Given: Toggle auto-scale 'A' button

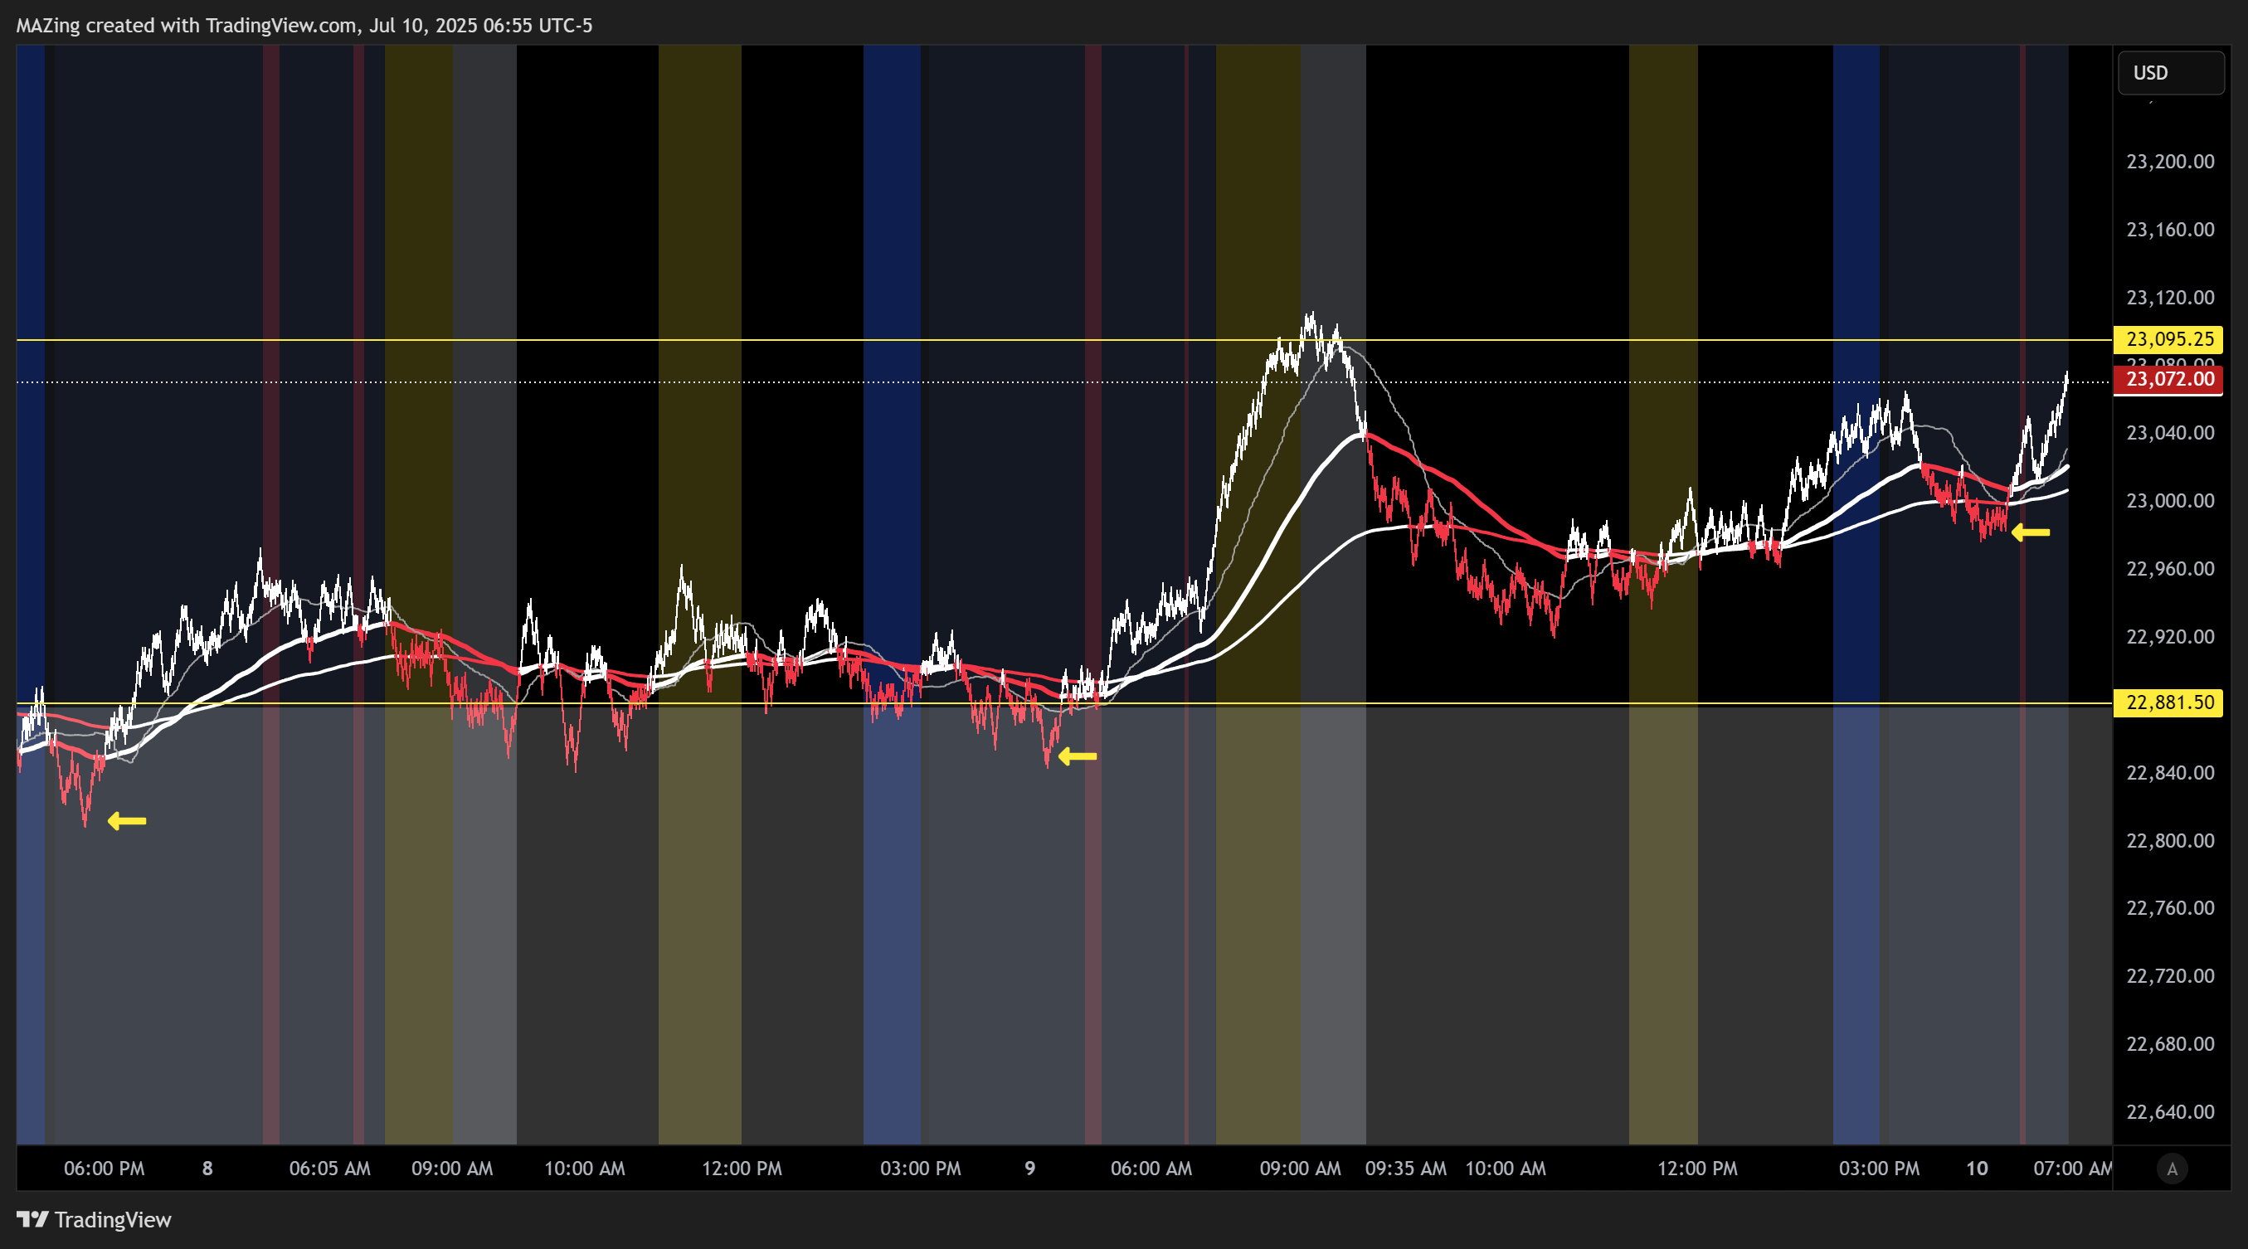Looking at the screenshot, I should click(2172, 1169).
